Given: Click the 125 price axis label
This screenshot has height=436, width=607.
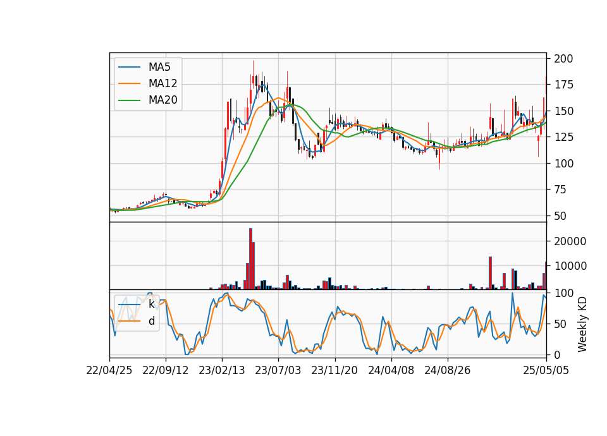Looking at the screenshot, I should (x=563, y=137).
